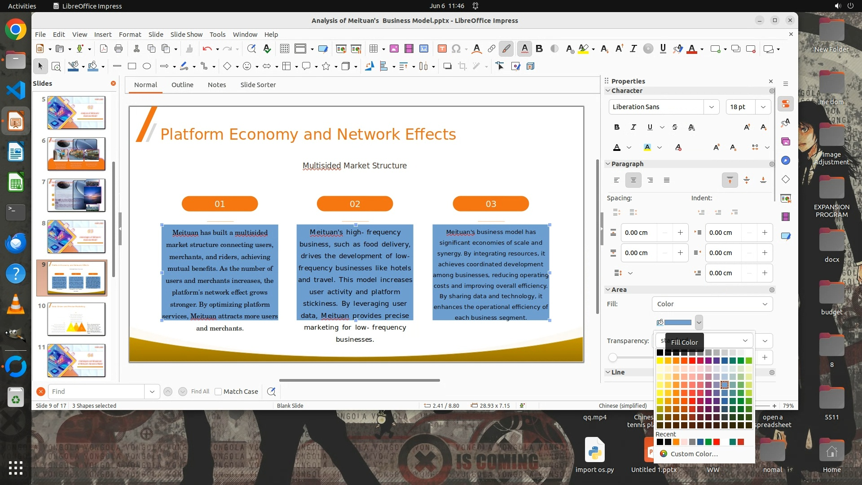The height and width of the screenshot is (485, 862).
Task: Click the Rectangle shape tool
Action: click(132, 66)
